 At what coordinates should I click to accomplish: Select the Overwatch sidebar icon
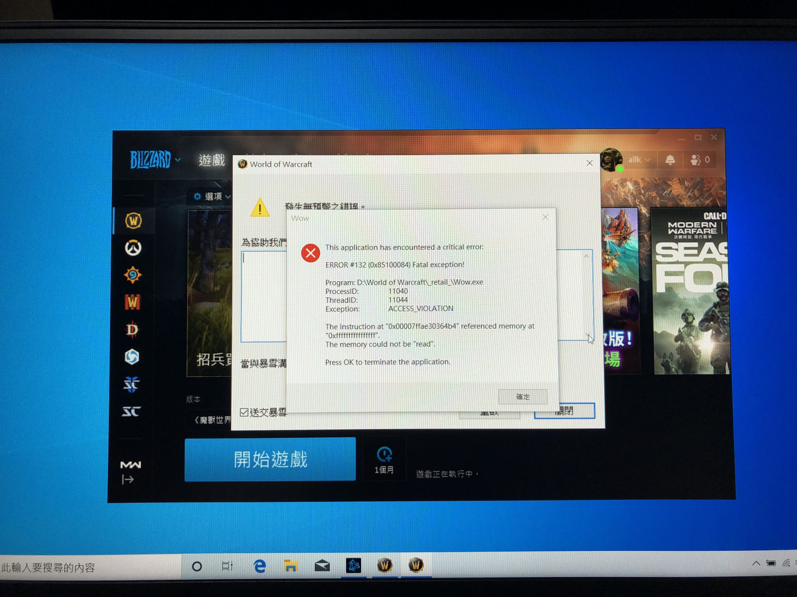pos(133,248)
